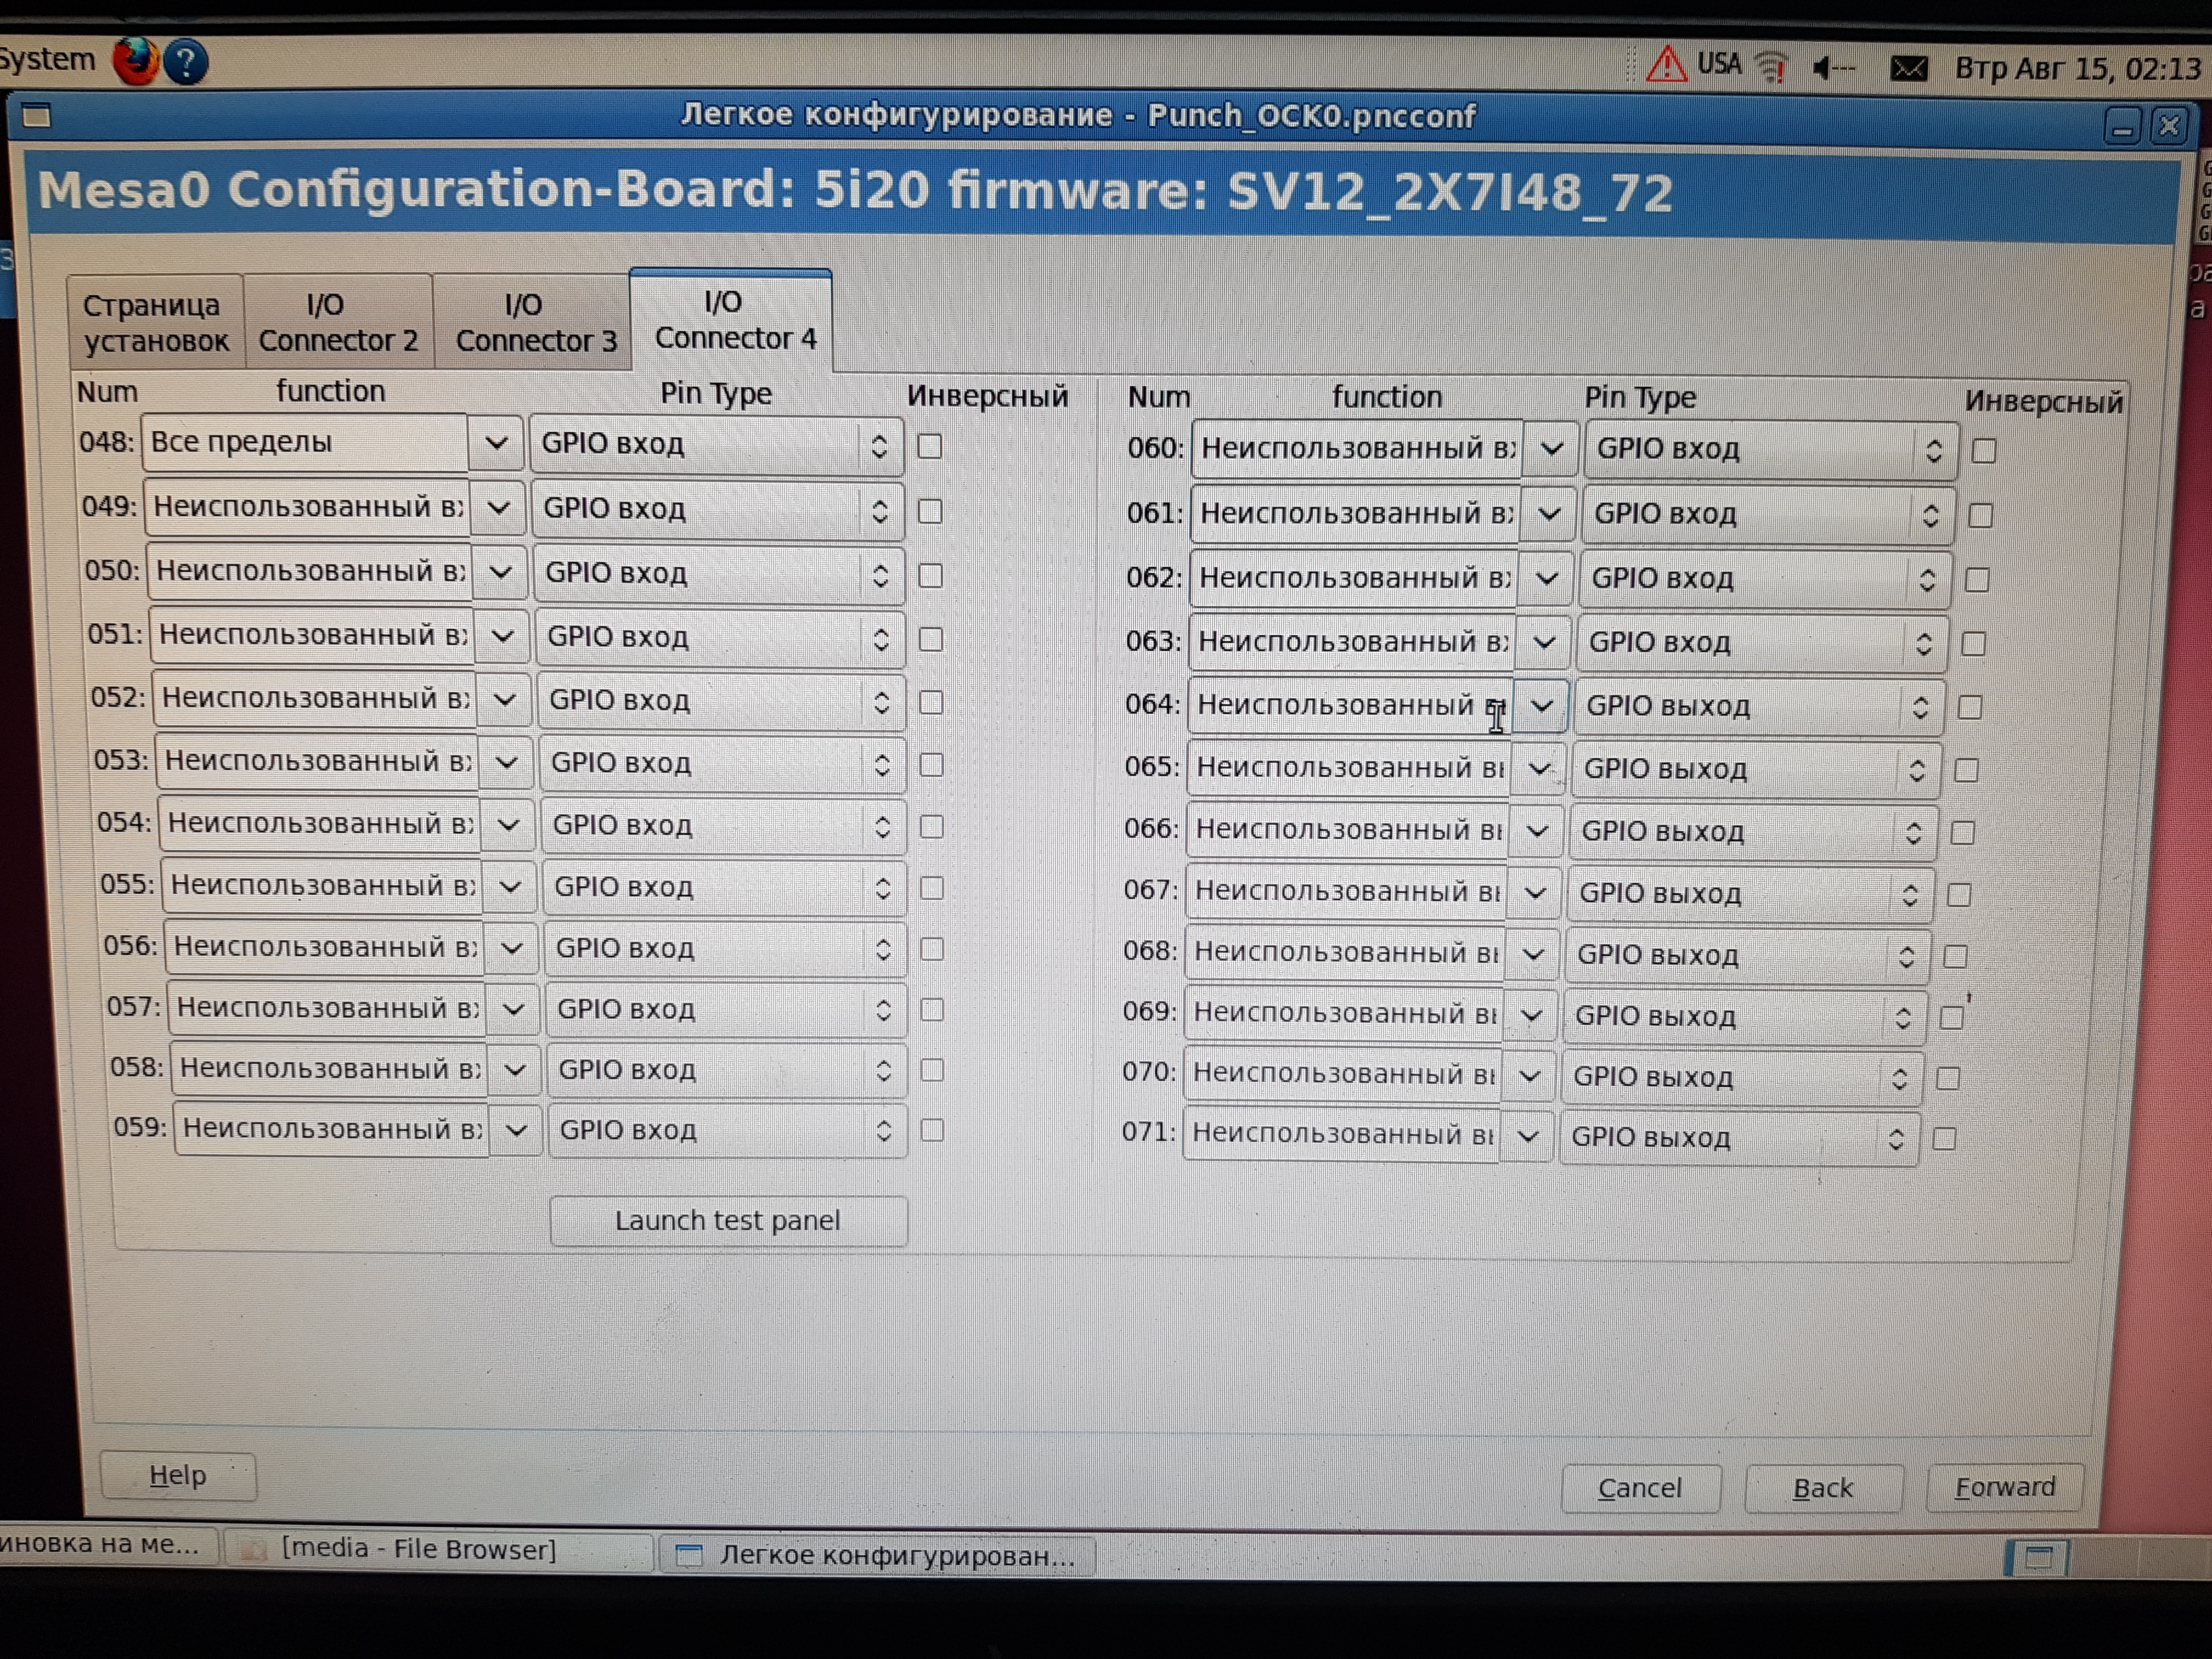Viewport: 2212px width, 1659px height.
Task: Click the blue help question mark icon
Action: click(186, 62)
